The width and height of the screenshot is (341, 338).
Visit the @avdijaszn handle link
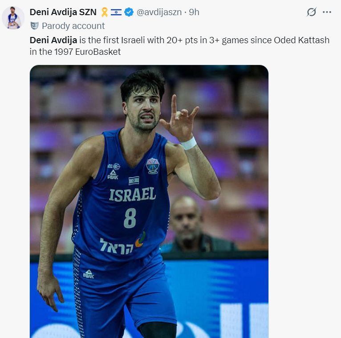click(159, 12)
